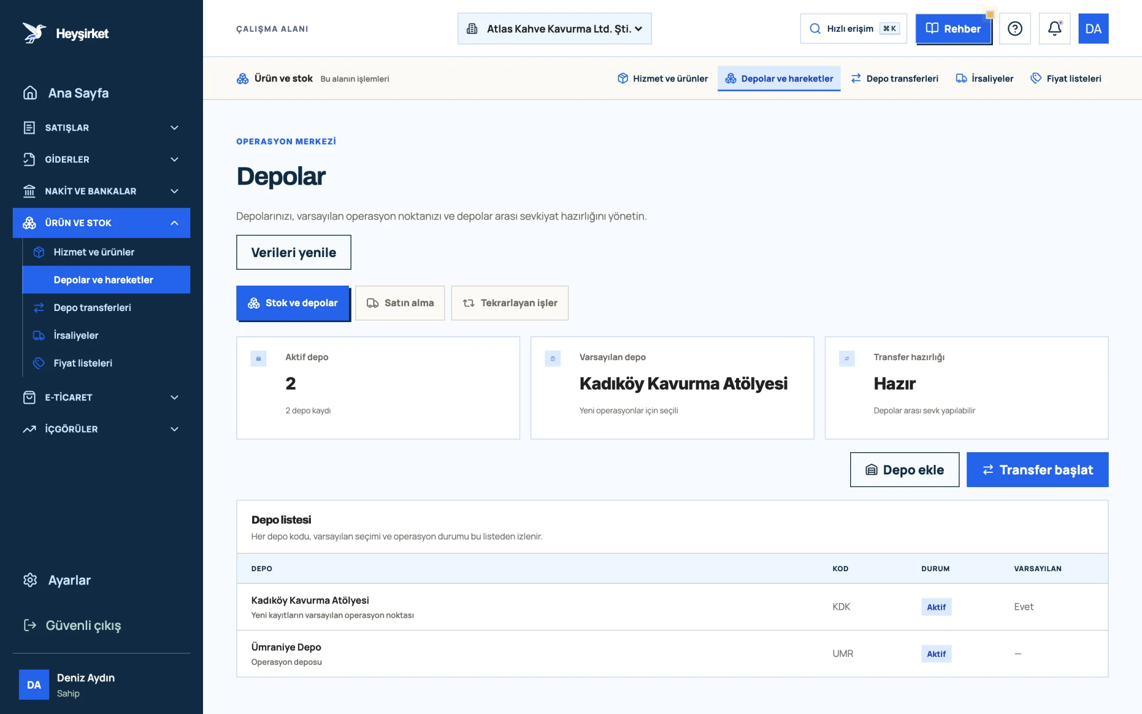
Task: Click the search icon in Hızlı erişim
Action: [x=815, y=29]
